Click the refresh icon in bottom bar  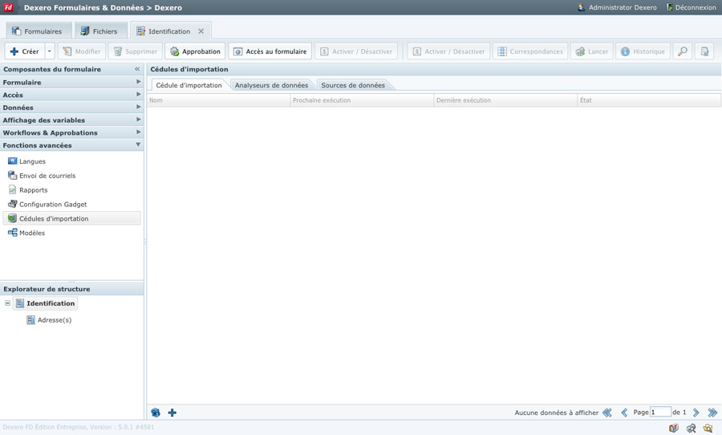156,413
